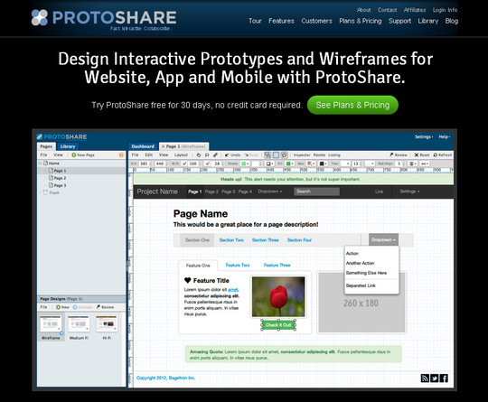The height and width of the screenshot is (402, 488).
Task: Click the Activate icon in Page Designs toolbar
Action: click(75, 307)
